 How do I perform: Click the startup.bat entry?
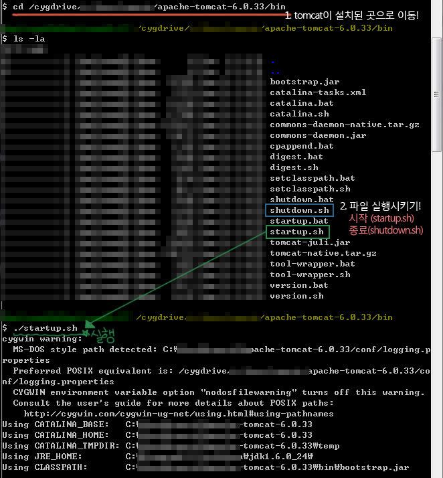pos(299,221)
